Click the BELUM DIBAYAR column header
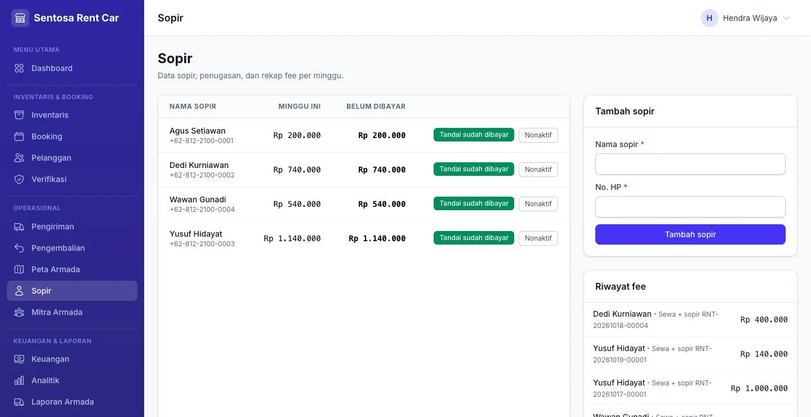811x417 pixels. click(x=376, y=107)
